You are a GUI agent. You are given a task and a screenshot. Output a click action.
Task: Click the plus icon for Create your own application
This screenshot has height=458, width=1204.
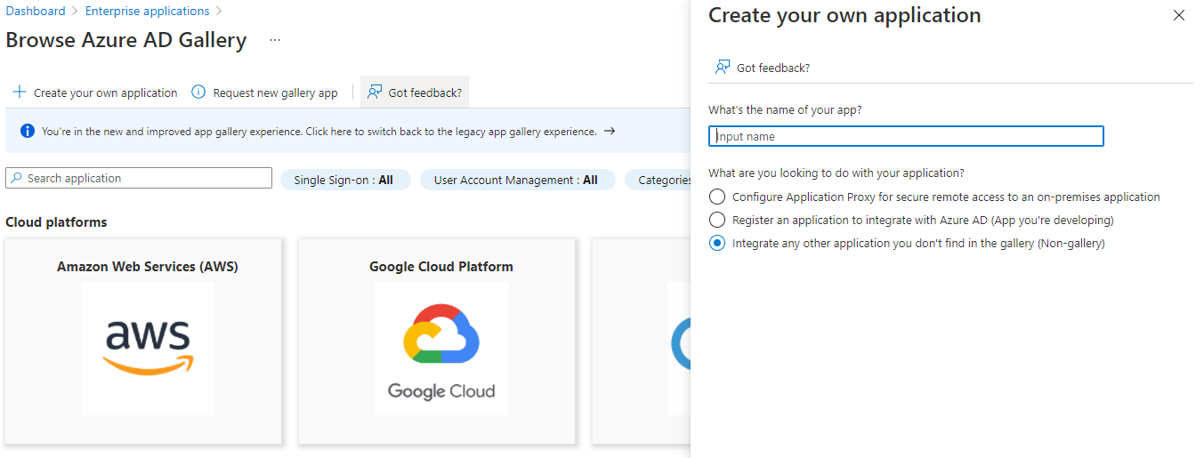(20, 92)
